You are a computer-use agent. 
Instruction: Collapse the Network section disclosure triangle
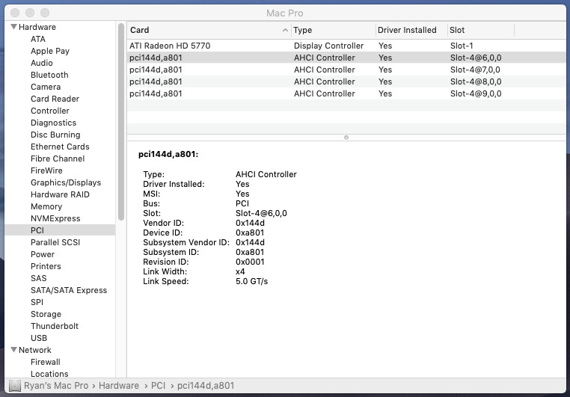coord(13,350)
